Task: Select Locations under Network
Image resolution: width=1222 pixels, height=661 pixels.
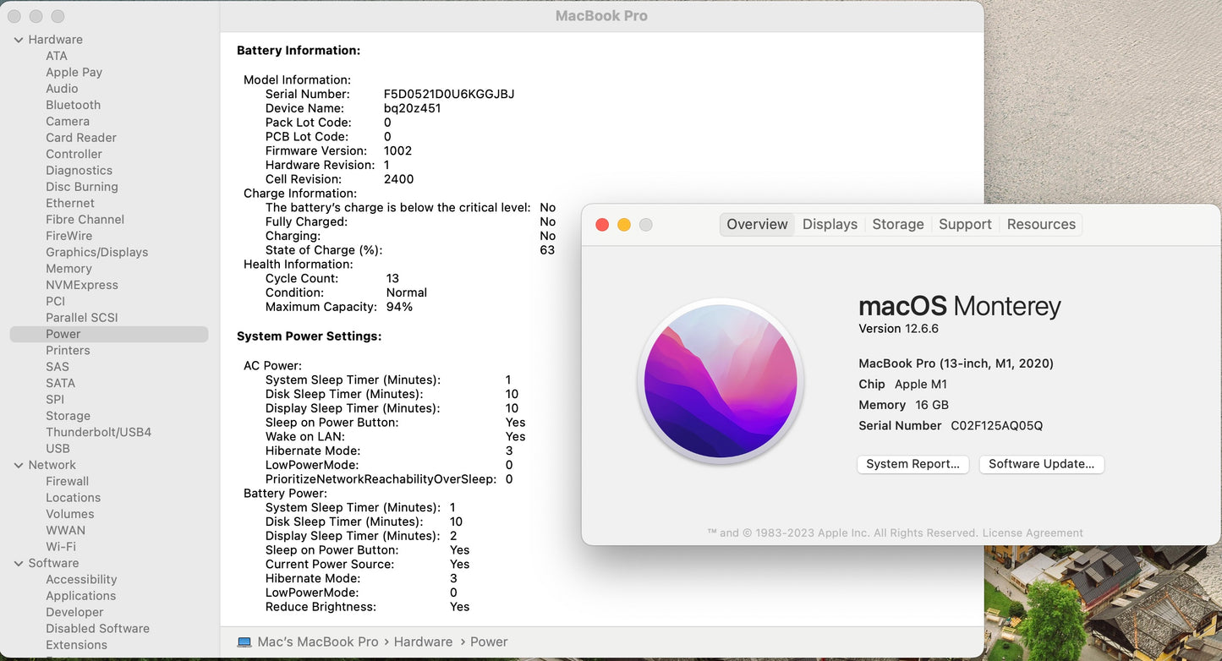Action: 74,498
